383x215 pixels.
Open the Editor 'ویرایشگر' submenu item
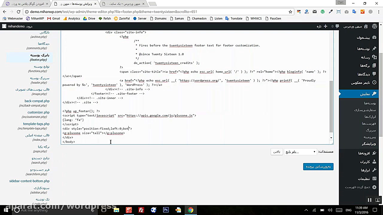coord(369,144)
